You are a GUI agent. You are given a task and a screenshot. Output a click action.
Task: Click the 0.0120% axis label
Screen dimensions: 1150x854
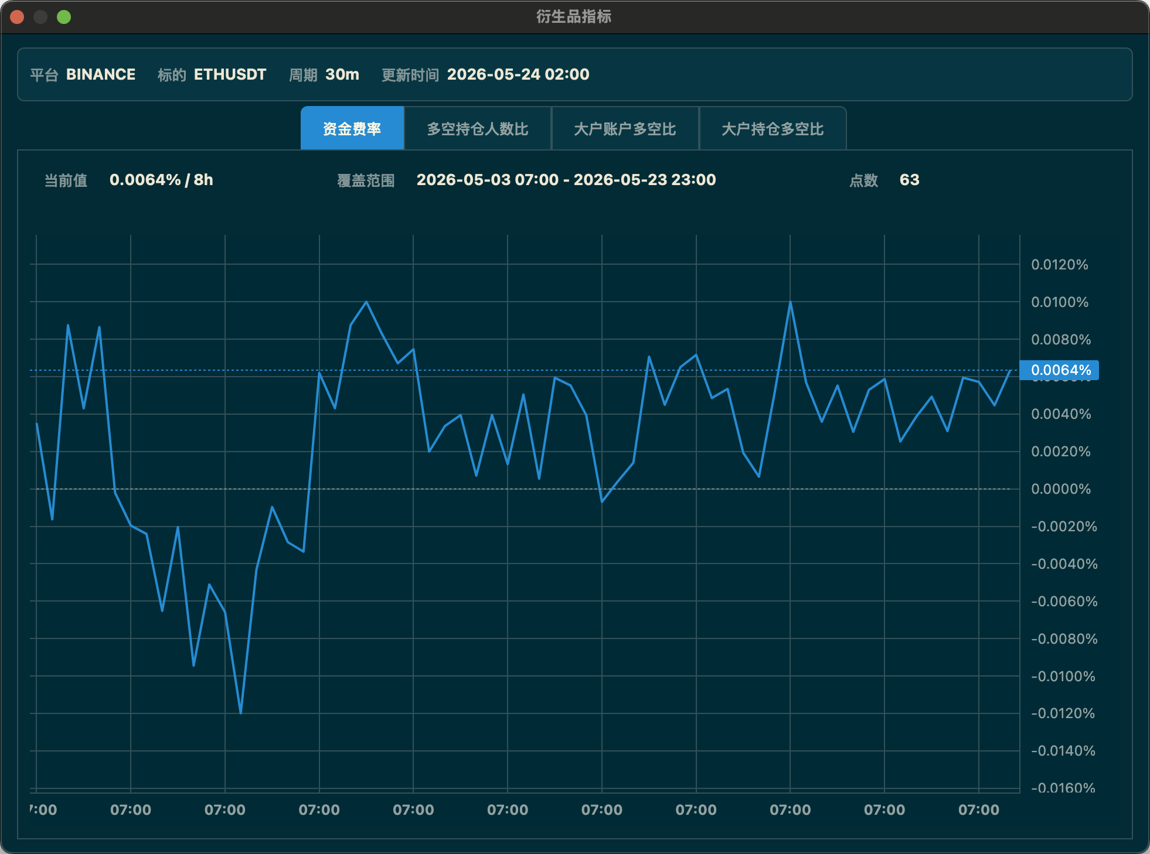[1060, 265]
